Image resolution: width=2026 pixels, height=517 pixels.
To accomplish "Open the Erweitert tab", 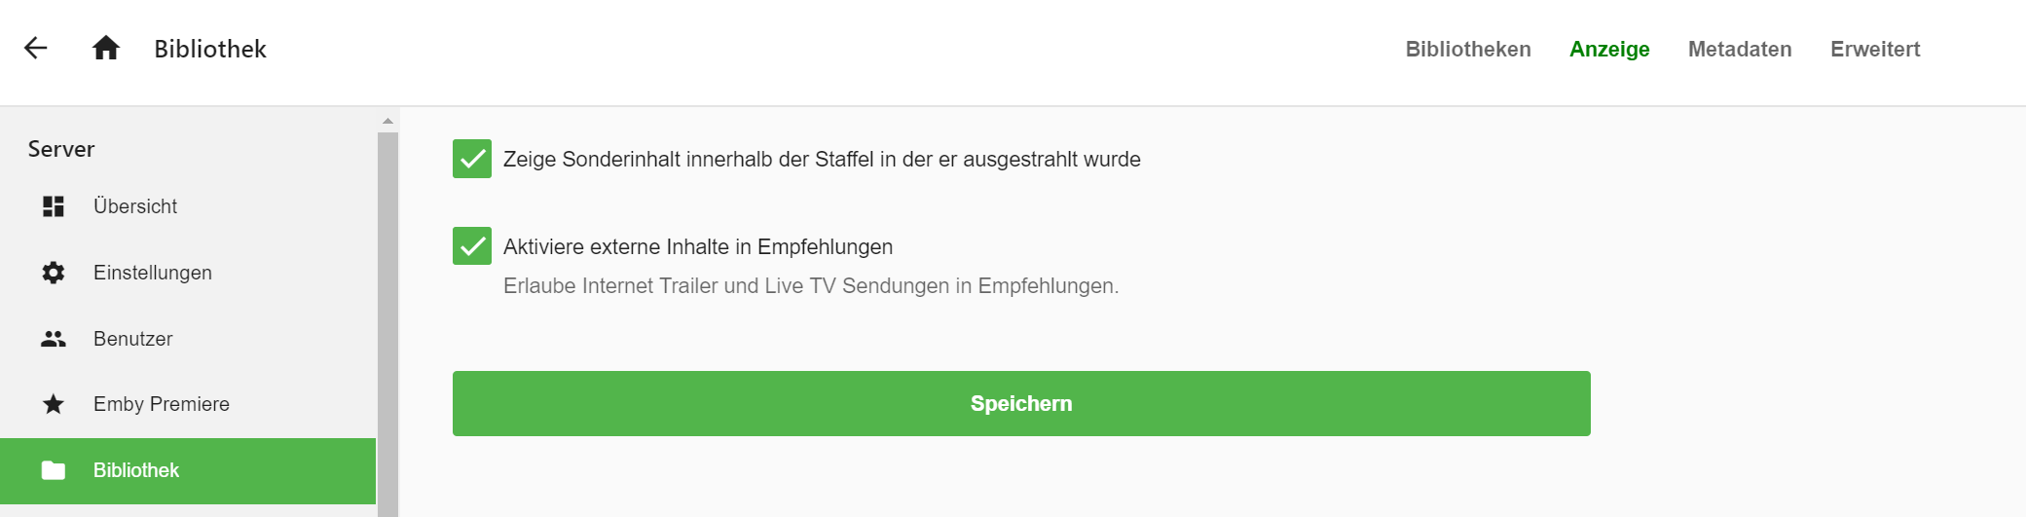I will [x=1875, y=49].
